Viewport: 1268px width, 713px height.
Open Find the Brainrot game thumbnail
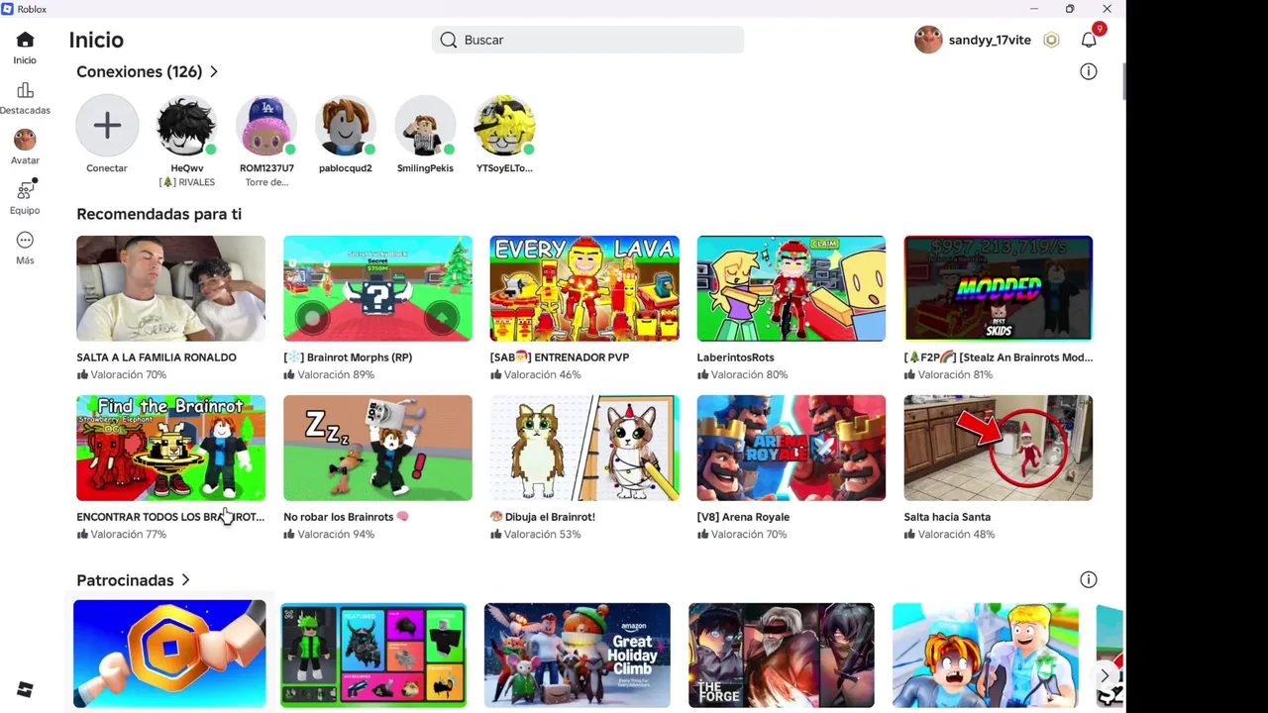pyautogui.click(x=170, y=448)
